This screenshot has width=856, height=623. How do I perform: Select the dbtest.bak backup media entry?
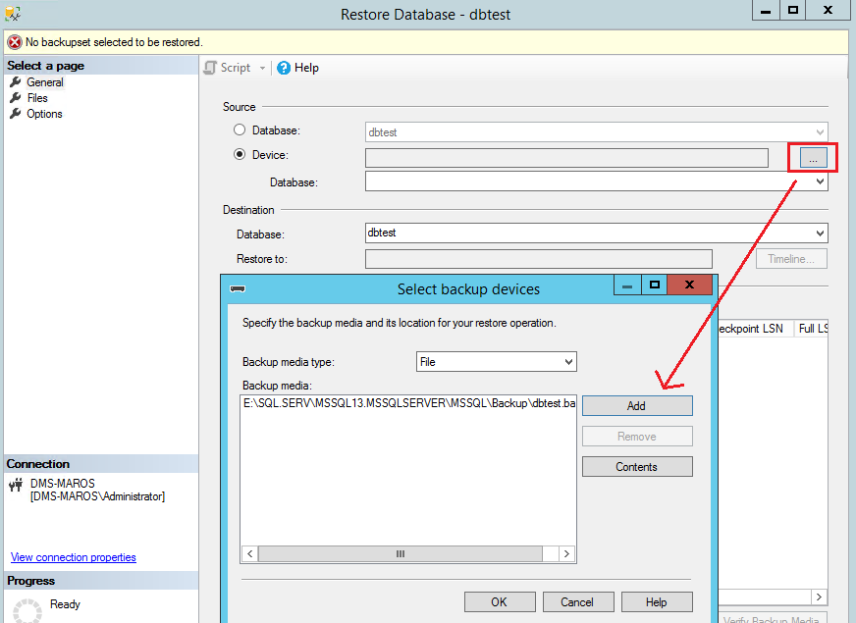[407, 404]
